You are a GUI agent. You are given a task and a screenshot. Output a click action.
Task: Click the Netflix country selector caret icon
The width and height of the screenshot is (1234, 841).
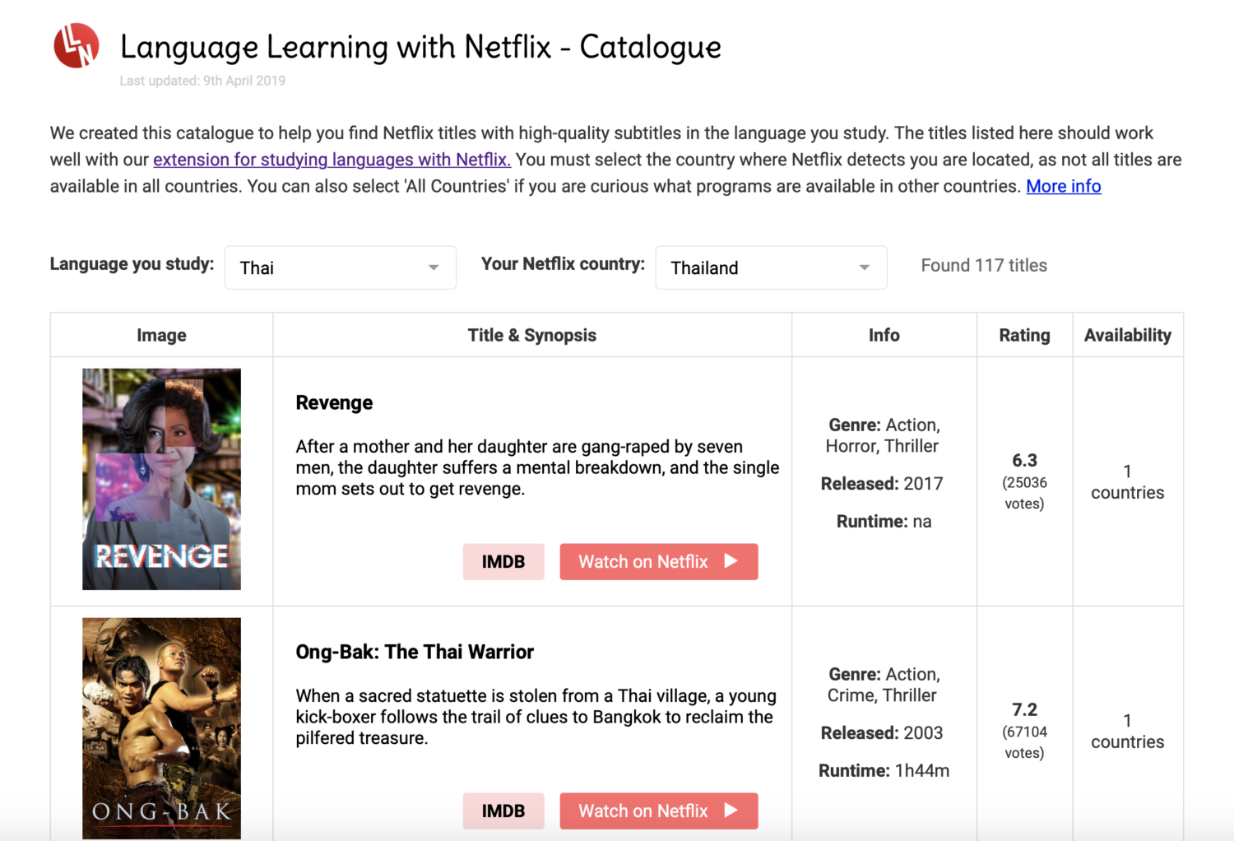(x=864, y=267)
